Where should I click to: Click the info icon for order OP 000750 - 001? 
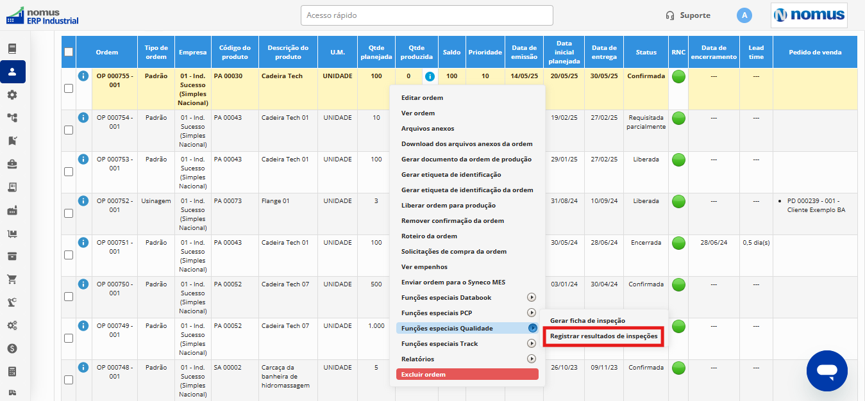click(83, 284)
